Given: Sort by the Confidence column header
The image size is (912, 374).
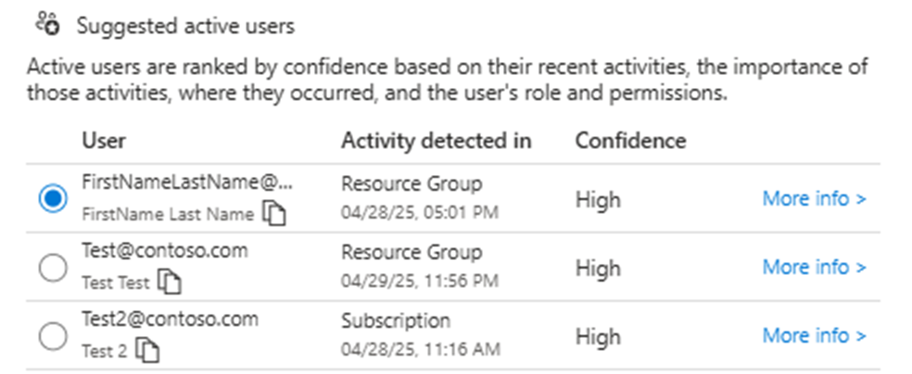Looking at the screenshot, I should 630,141.
